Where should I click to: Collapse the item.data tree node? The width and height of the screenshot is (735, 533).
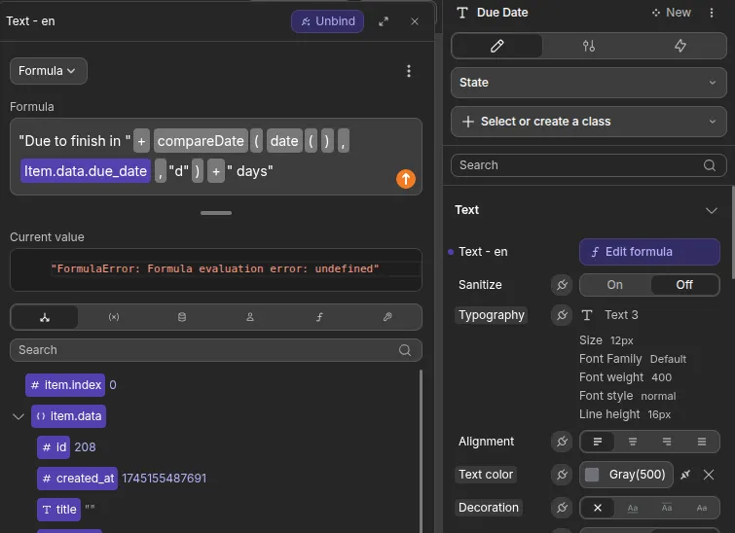coord(18,416)
